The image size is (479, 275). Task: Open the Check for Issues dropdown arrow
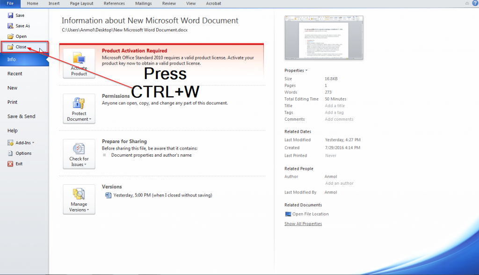(x=85, y=164)
